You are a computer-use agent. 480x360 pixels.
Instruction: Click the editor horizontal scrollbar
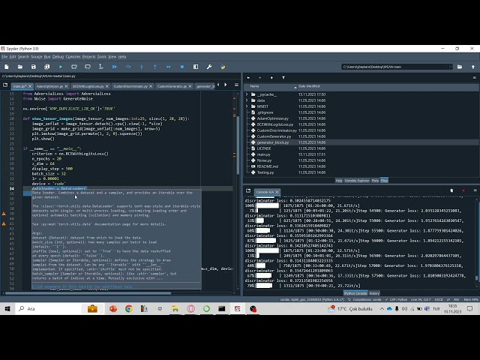pos(88,293)
